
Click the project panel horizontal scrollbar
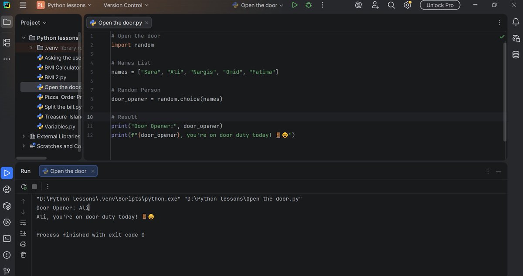(x=31, y=158)
